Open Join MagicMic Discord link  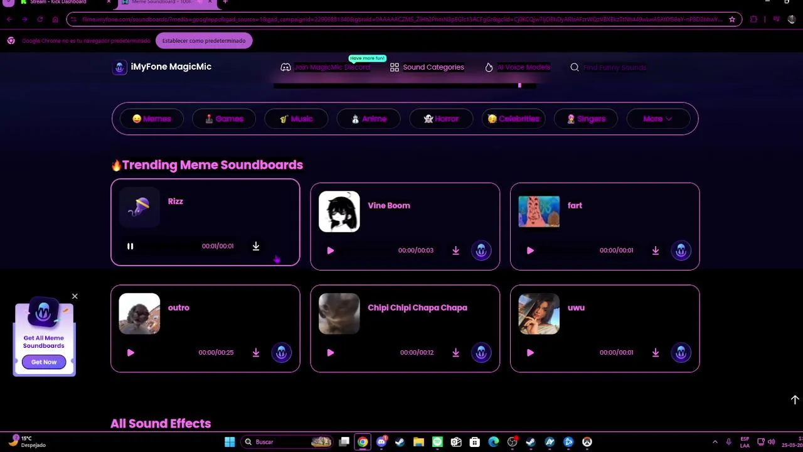point(326,67)
